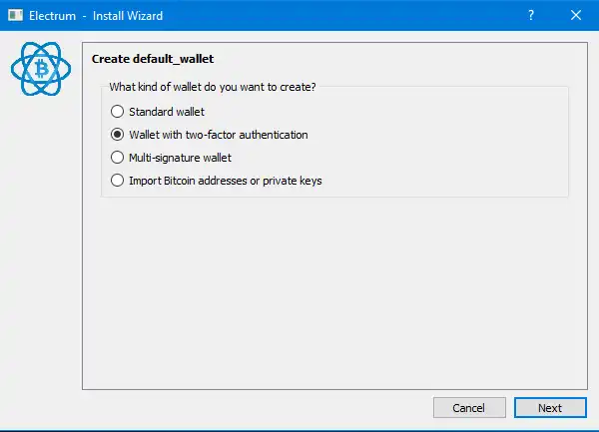Click the 'Standard wallet' label text
Image resolution: width=599 pixels, height=432 pixels.
tap(166, 112)
